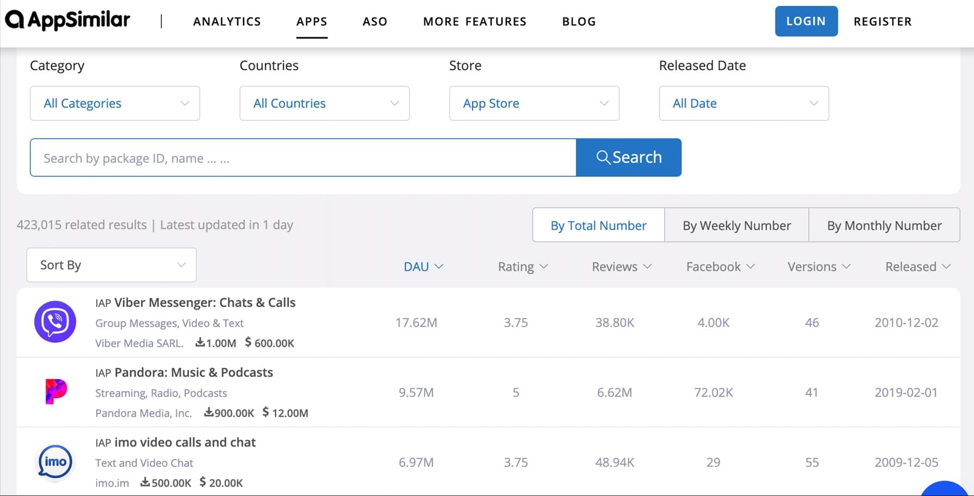The height and width of the screenshot is (496, 974).
Task: Sort by DAU column
Action: click(x=424, y=266)
